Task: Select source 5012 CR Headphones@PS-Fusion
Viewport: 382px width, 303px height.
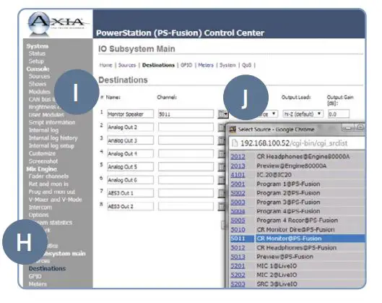Action: coord(298,247)
